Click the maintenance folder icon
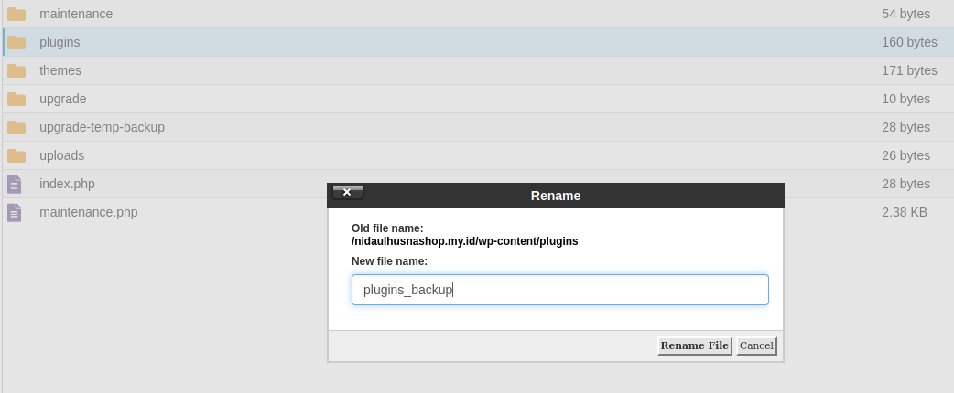954x393 pixels. [16, 14]
